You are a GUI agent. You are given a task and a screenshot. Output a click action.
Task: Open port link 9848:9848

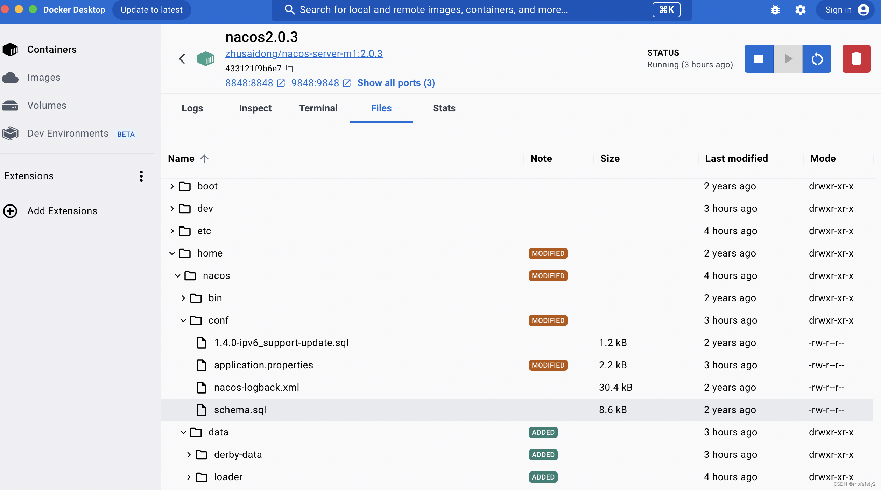coord(315,83)
